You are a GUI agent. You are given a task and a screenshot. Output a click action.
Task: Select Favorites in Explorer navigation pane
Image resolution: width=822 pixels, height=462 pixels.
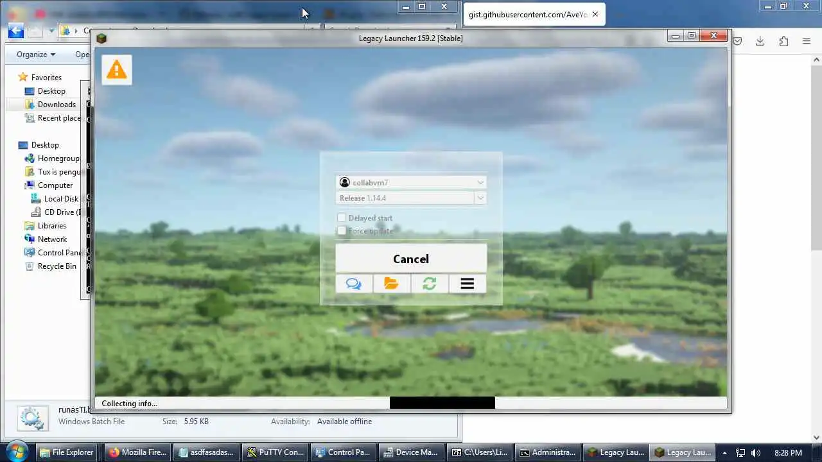46,77
